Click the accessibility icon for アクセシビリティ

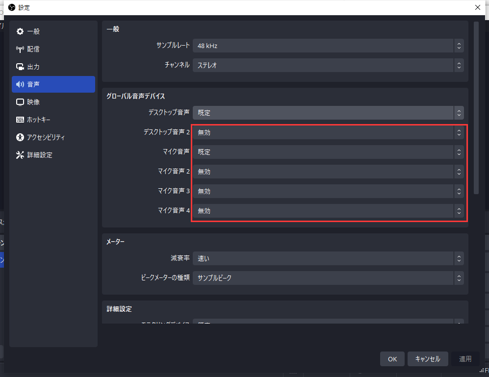click(x=20, y=137)
